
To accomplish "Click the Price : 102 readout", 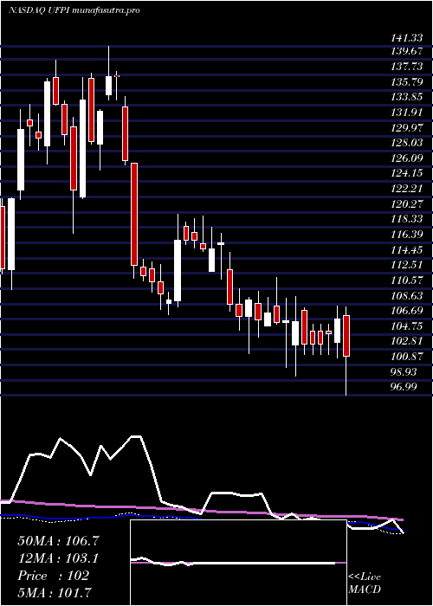I will coord(54,576).
